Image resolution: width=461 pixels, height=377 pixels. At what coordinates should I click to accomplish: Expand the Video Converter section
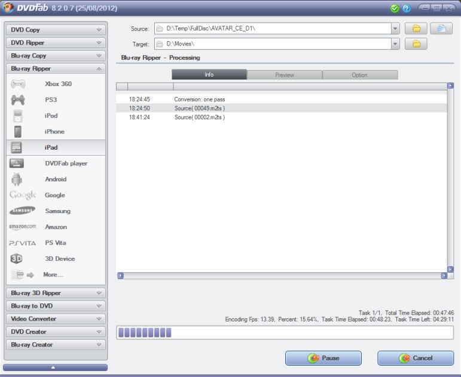click(56, 319)
